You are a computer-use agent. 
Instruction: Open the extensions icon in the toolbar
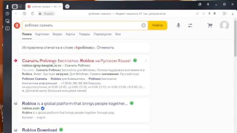click(224, 14)
